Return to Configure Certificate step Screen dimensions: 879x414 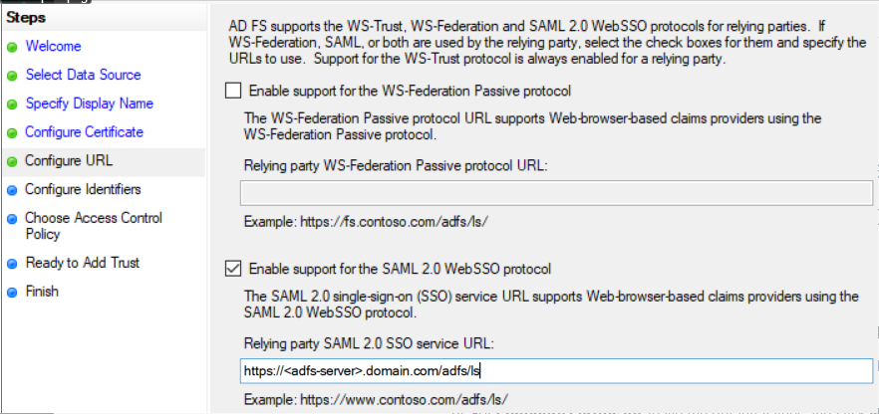84,132
